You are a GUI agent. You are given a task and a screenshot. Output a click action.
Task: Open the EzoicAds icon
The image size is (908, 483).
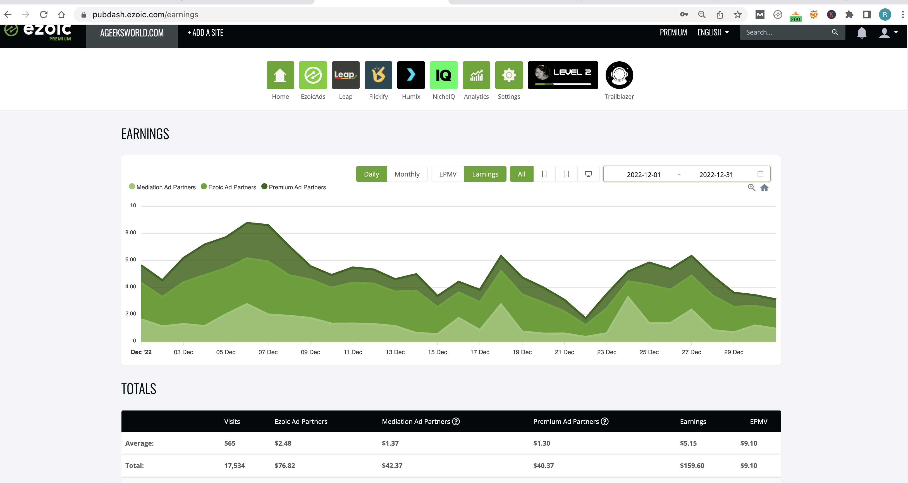(313, 75)
